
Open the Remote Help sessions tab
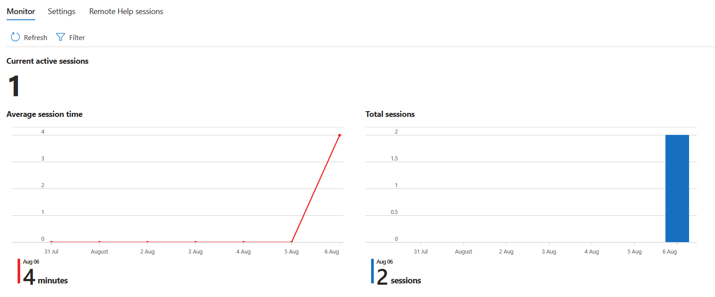(x=126, y=11)
